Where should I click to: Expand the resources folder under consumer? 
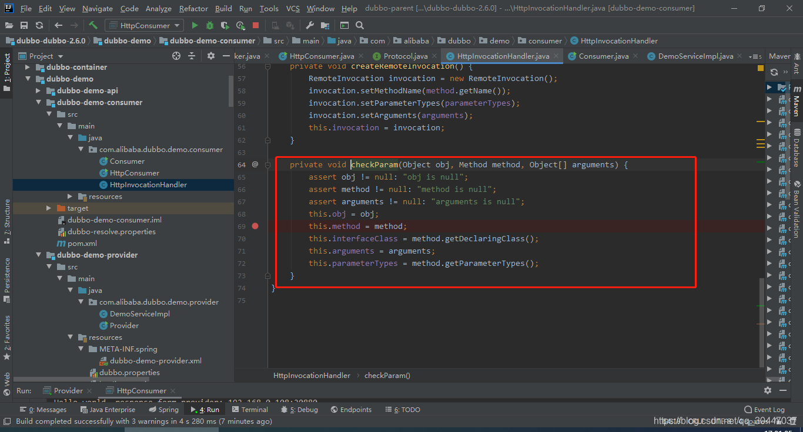click(x=71, y=197)
